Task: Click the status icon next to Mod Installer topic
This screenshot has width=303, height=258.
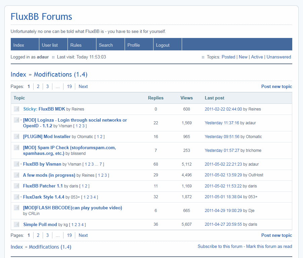Action: [16, 137]
